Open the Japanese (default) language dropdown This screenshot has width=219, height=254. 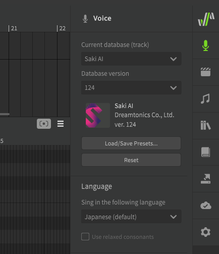(x=131, y=217)
